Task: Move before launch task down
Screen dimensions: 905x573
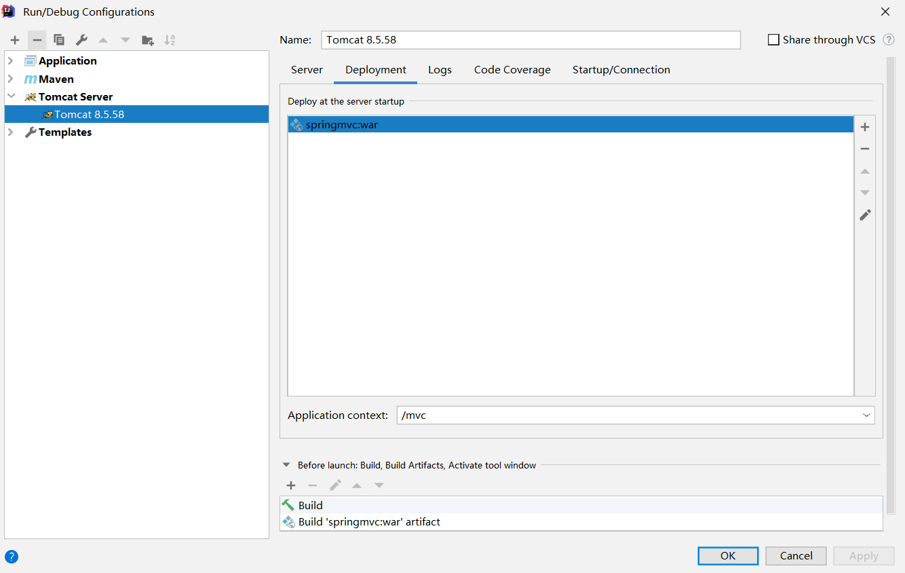Action: coord(379,485)
